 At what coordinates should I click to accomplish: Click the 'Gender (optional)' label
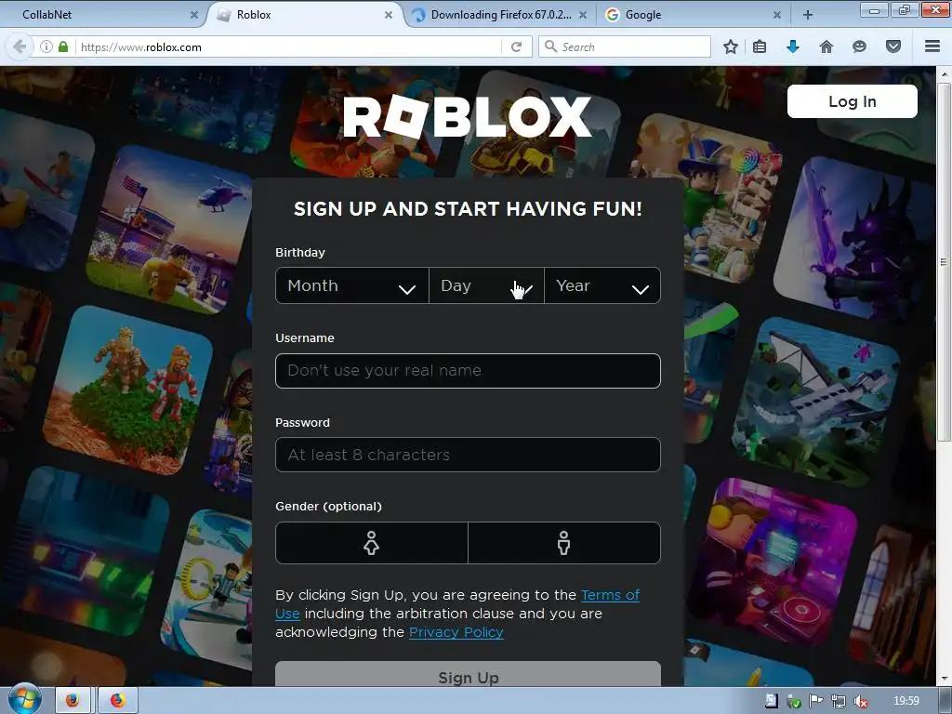point(328,506)
